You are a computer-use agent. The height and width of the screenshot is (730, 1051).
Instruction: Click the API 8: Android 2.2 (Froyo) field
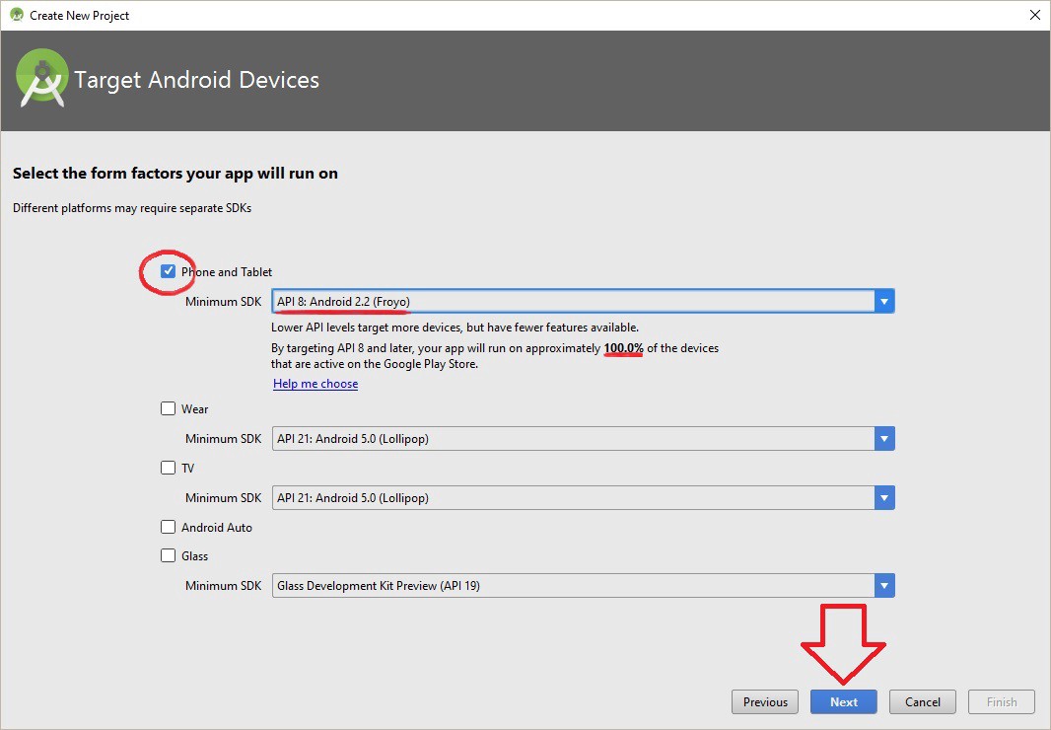click(572, 302)
